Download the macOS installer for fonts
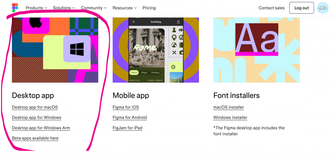This screenshot has height=158, width=334. pos(229,107)
